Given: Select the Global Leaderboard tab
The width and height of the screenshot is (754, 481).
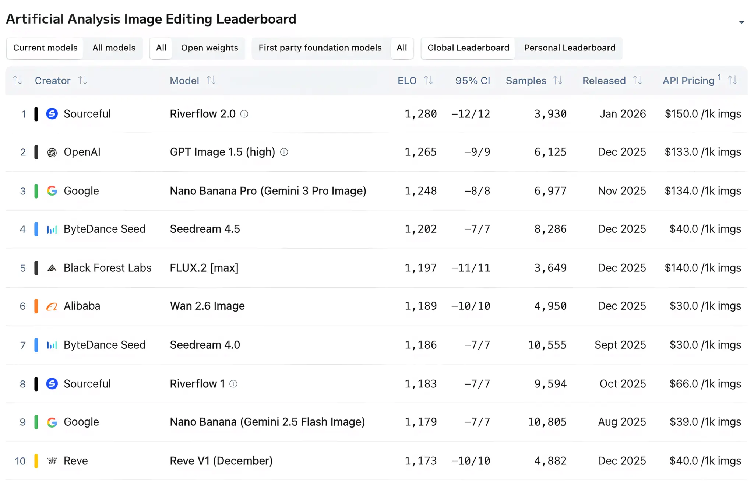Looking at the screenshot, I should (468, 48).
